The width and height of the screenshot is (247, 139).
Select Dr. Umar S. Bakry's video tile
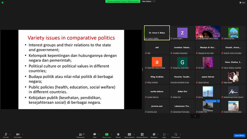(157, 33)
